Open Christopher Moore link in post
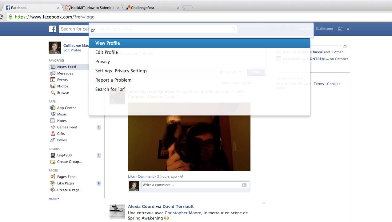The width and height of the screenshot is (392, 222). (x=183, y=213)
